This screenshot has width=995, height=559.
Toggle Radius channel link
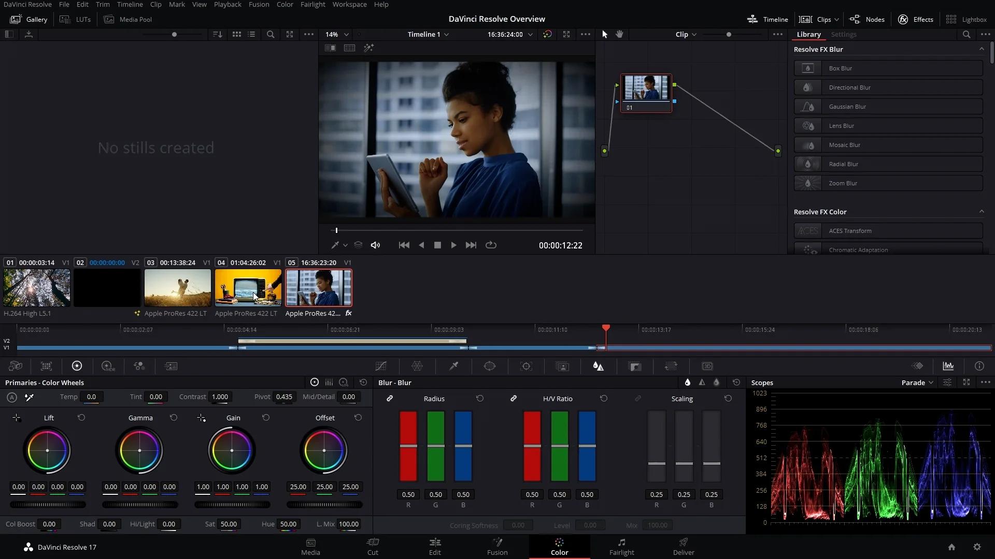coord(390,399)
